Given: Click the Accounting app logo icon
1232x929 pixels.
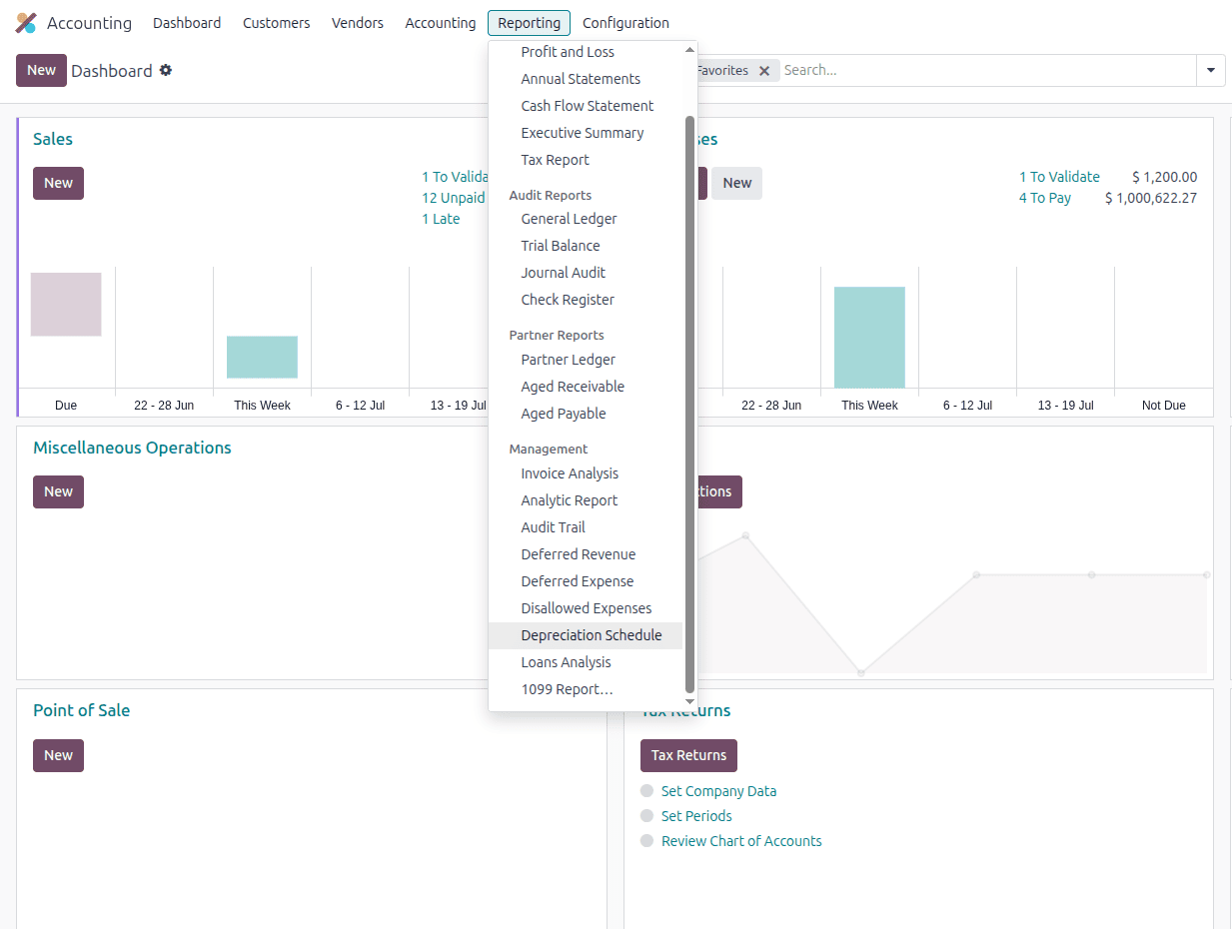Looking at the screenshot, I should pyautogui.click(x=24, y=22).
